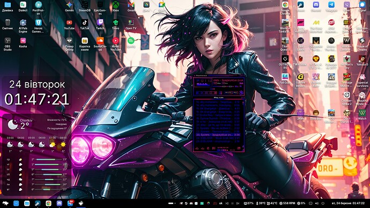The height and width of the screenshot is (208, 370).
Task: Pause playback from taskbar media controls
Action: point(232,203)
